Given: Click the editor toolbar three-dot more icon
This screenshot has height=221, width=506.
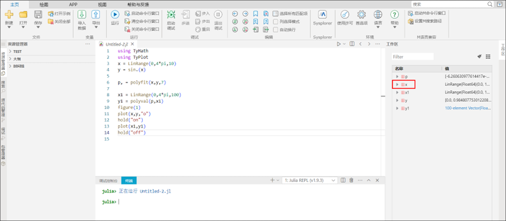Looking at the screenshot, I should pyautogui.click(x=377, y=44).
